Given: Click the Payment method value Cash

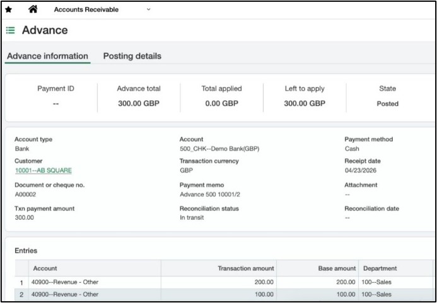Looking at the screenshot, I should click(352, 149).
